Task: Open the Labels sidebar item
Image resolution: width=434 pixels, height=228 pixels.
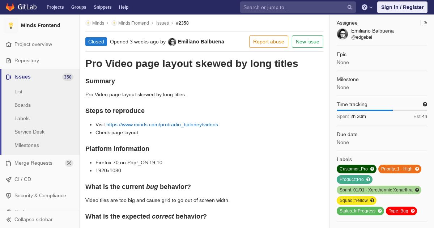Action: tap(22, 119)
